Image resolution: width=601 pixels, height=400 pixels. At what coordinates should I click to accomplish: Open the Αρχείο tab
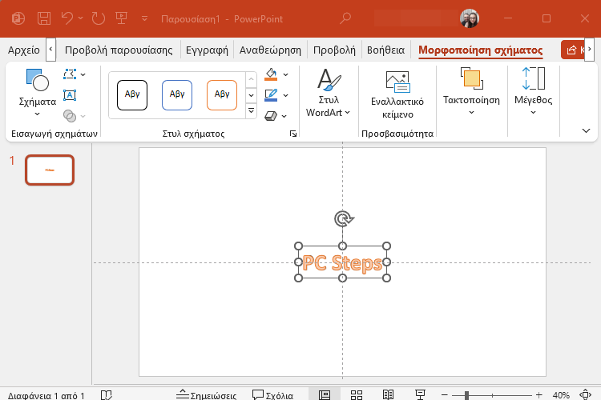tap(24, 50)
